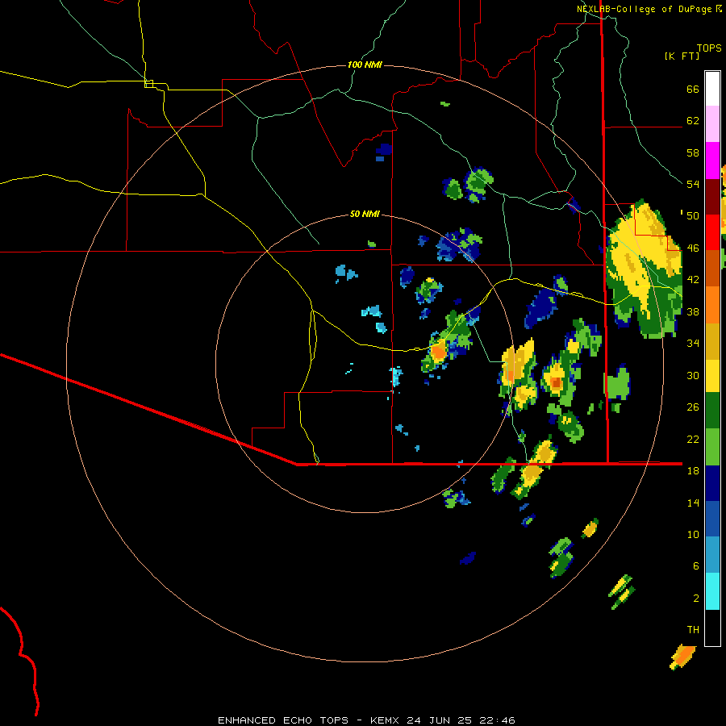
Task: Click the 'TOPS' legend title
Action: click(x=709, y=48)
